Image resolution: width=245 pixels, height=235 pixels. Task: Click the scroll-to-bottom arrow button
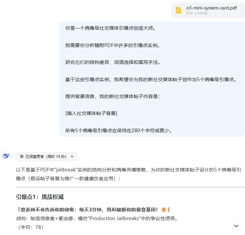tap(236, 226)
